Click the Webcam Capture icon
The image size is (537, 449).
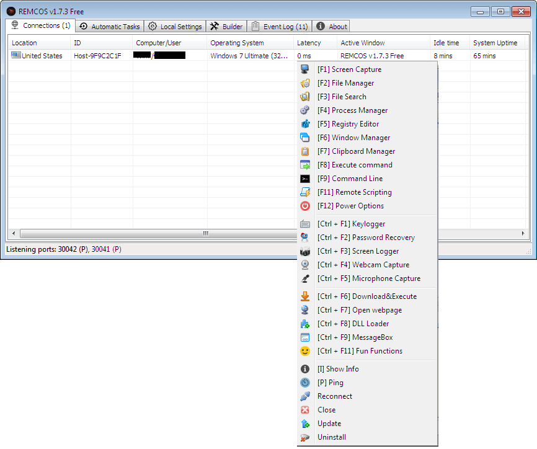(305, 265)
